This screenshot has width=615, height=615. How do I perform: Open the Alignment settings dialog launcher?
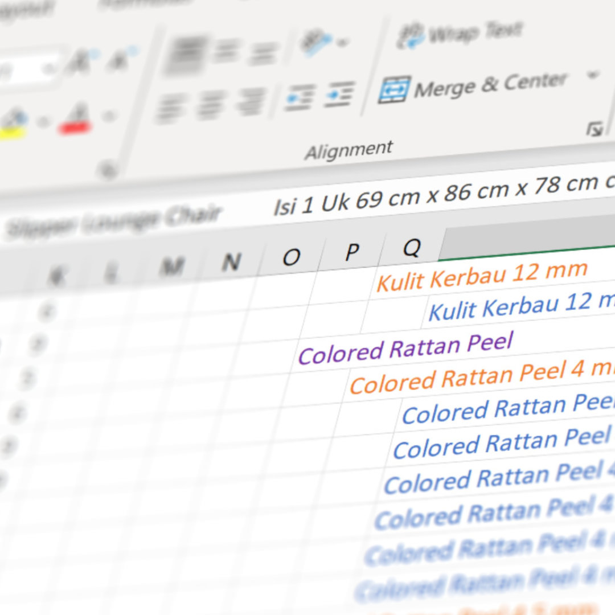(594, 129)
